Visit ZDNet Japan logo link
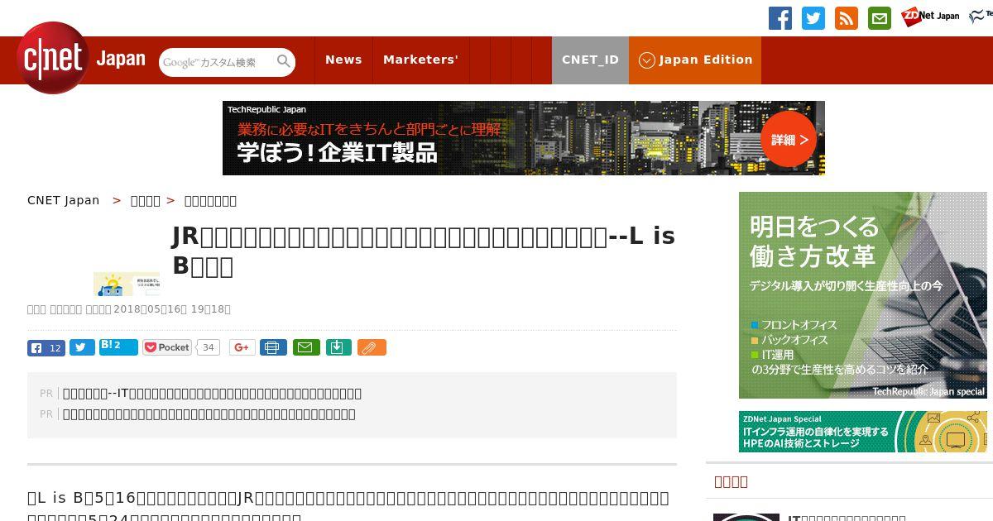Screen dimensions: 993x521 tap(930, 16)
